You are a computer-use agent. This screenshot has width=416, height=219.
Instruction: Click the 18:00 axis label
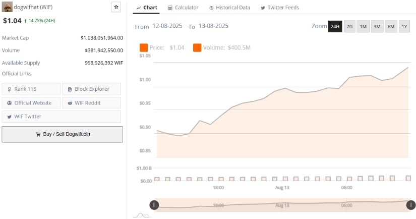coord(218,187)
